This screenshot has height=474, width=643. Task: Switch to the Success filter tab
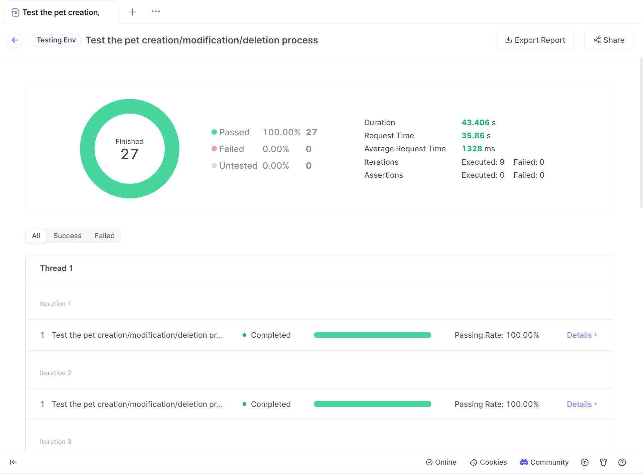(68, 236)
